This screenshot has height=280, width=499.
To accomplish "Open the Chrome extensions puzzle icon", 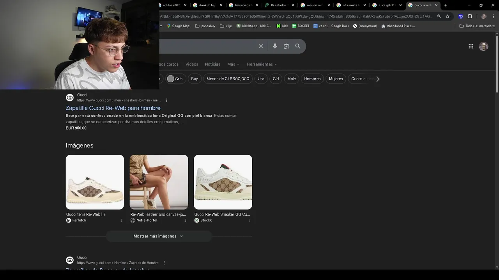I will [470, 16].
